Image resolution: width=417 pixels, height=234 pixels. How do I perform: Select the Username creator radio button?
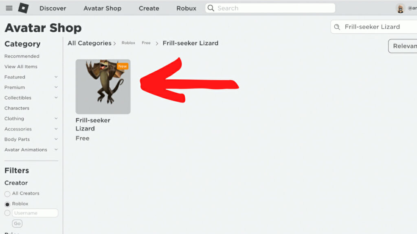(7, 213)
